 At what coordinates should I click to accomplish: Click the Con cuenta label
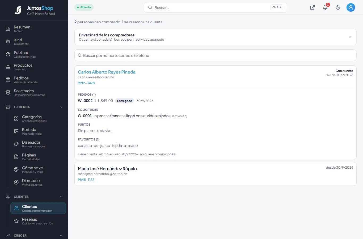point(344,71)
